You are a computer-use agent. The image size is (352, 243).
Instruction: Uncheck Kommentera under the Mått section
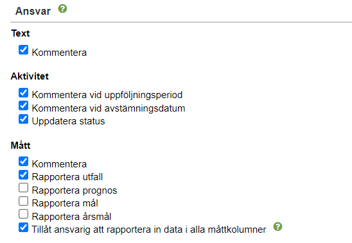24,162
